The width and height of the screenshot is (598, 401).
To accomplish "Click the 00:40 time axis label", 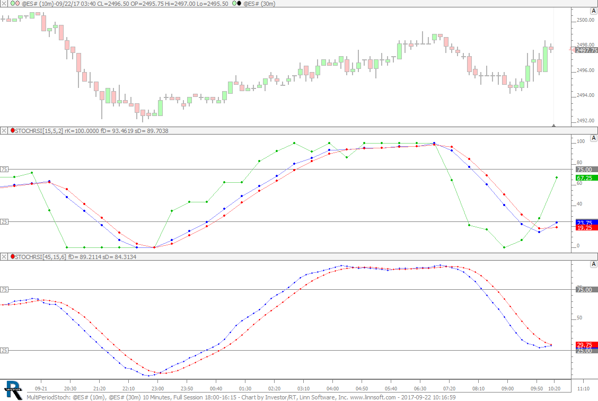I will pos(216,388).
